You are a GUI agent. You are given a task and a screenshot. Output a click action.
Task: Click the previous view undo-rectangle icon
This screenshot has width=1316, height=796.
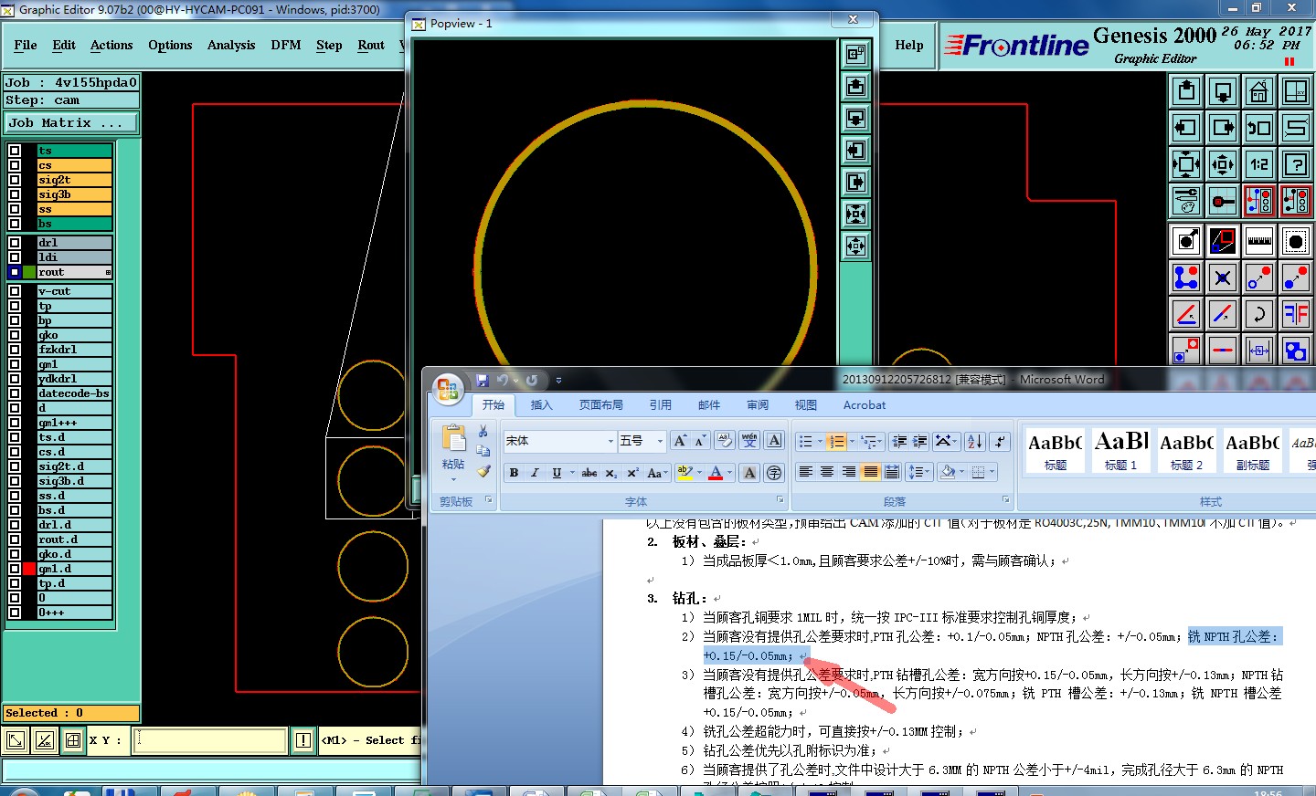[1259, 128]
